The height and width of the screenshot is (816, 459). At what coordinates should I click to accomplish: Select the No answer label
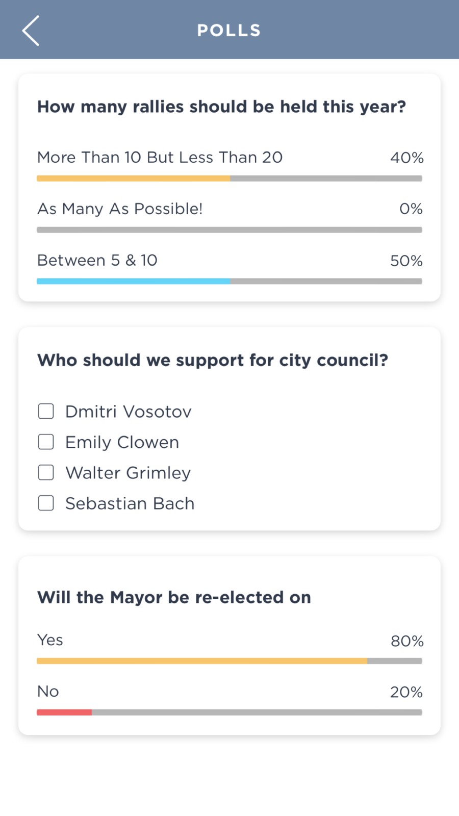48,692
